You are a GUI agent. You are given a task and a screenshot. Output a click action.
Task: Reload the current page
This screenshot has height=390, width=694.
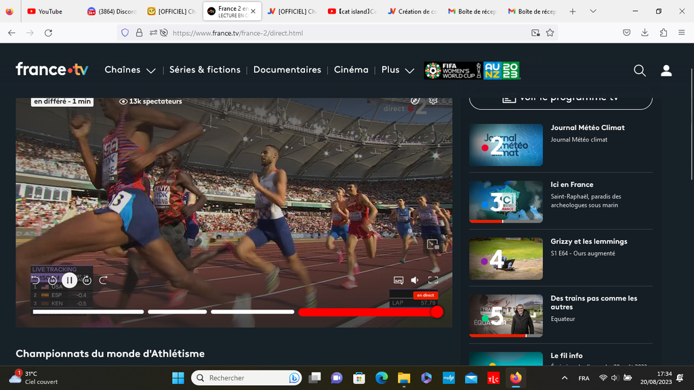point(48,32)
